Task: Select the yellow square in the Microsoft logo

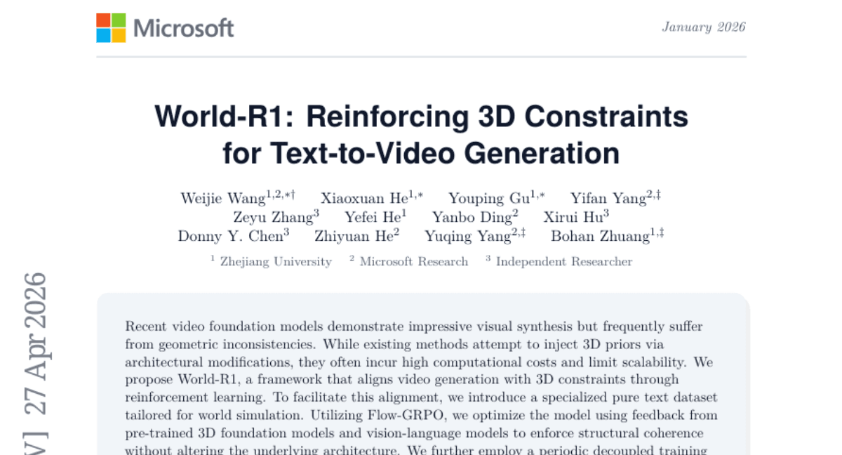Action: [x=119, y=35]
